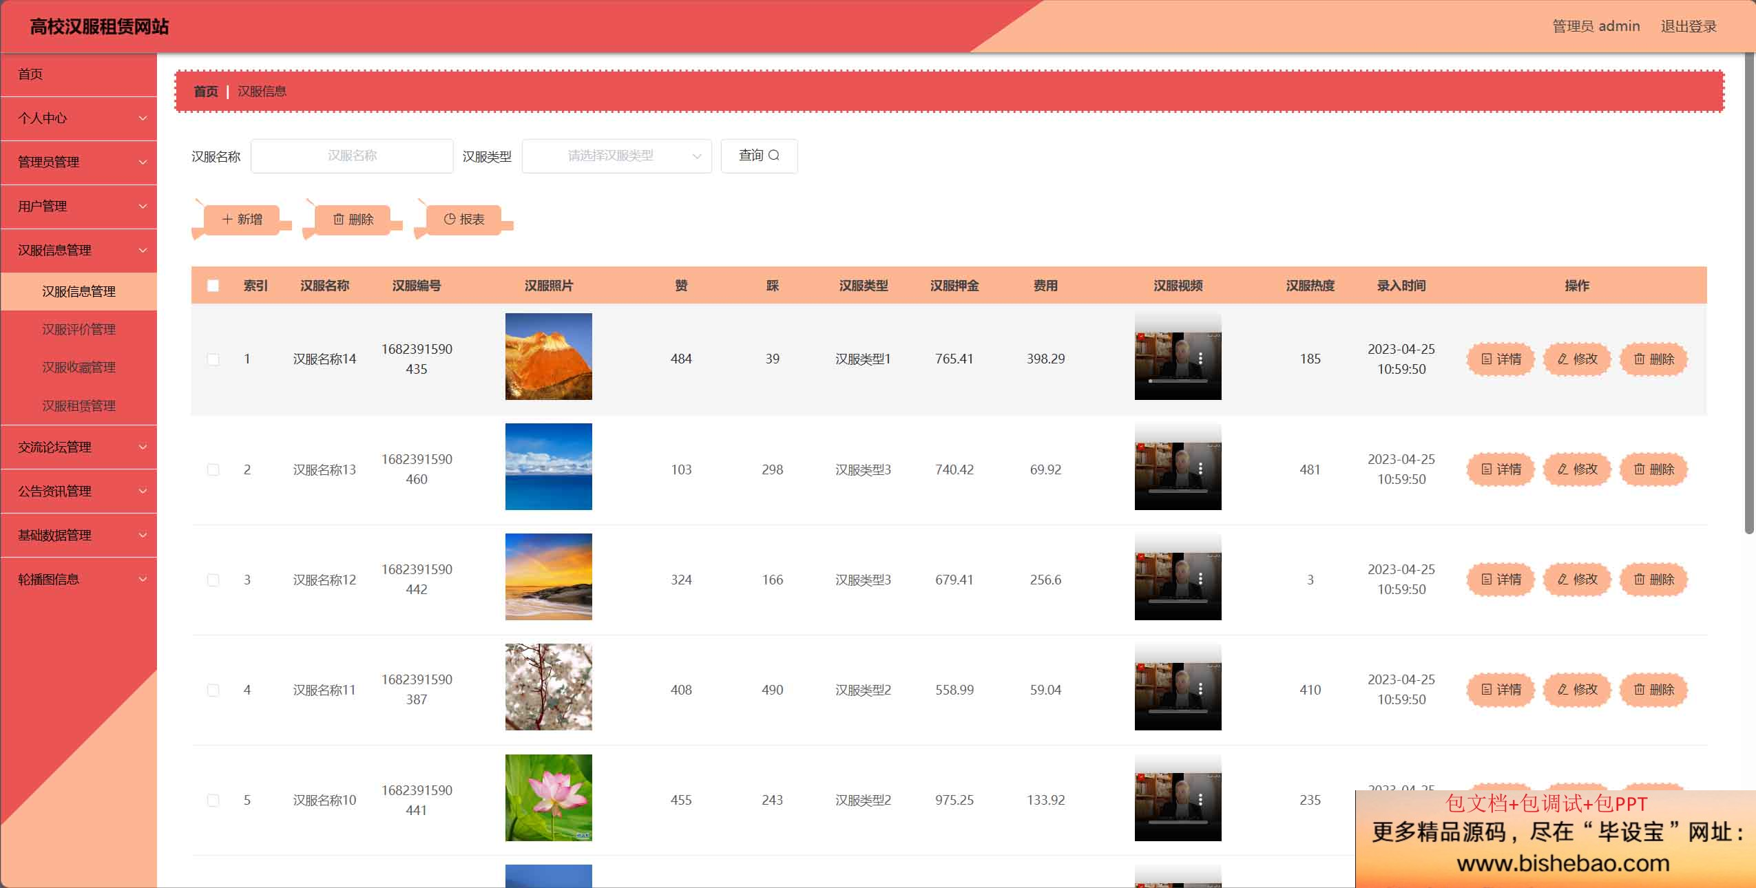
Task: Collapse the 汉服信息管理 parent menu
Action: click(79, 251)
